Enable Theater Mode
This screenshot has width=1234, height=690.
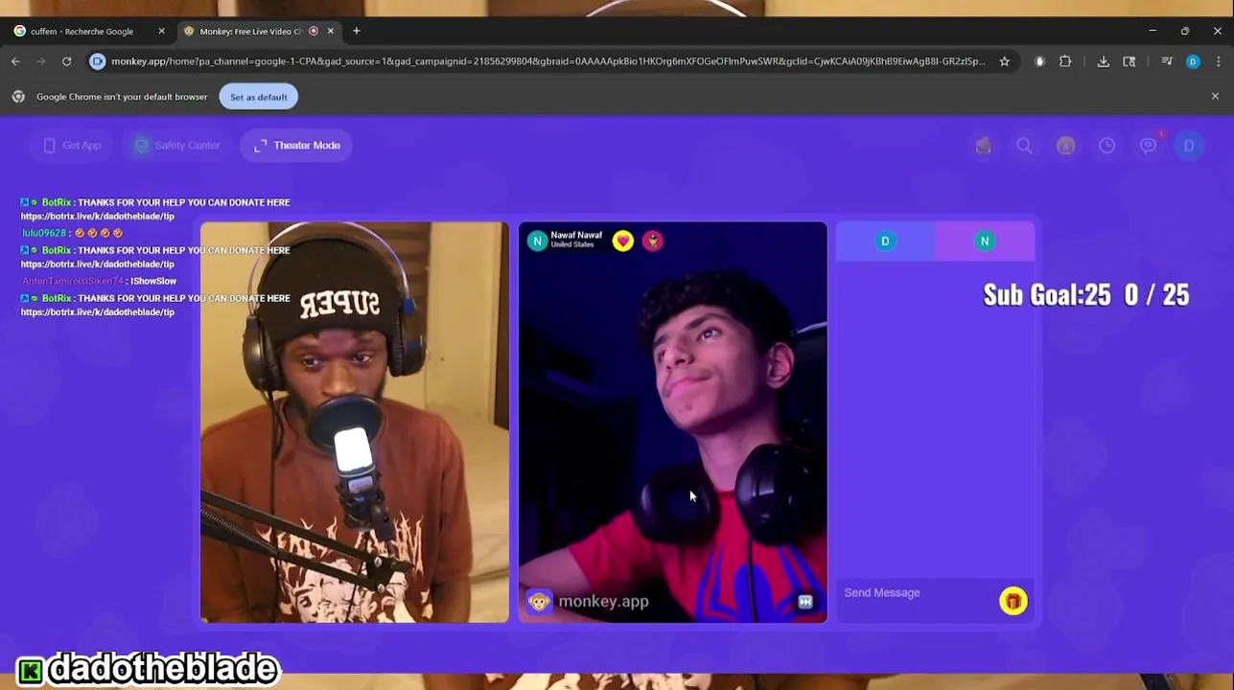coord(296,146)
